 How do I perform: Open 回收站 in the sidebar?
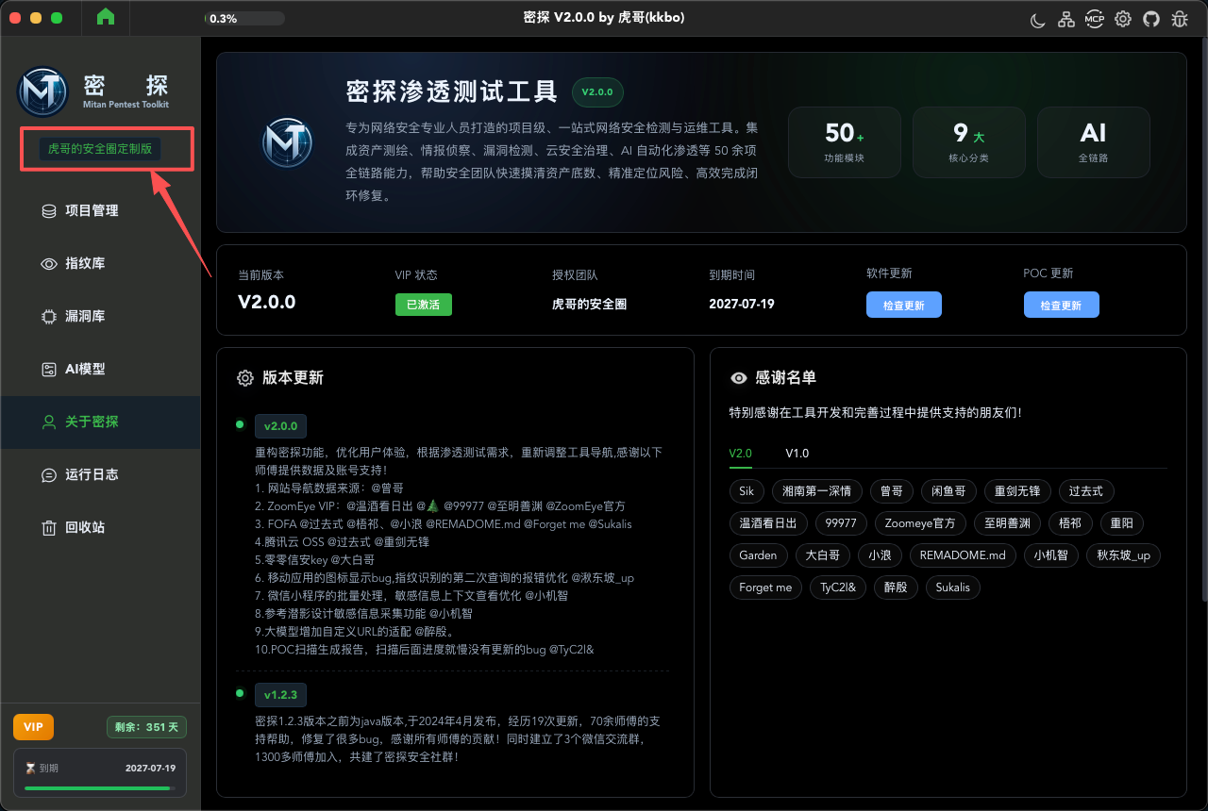coord(100,527)
